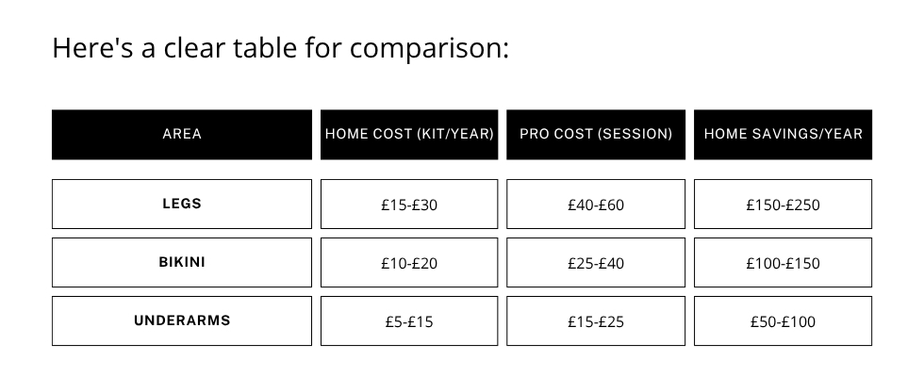Click the £15-£25 underarms pro cost cell
This screenshot has width=924, height=377.
[x=596, y=321]
